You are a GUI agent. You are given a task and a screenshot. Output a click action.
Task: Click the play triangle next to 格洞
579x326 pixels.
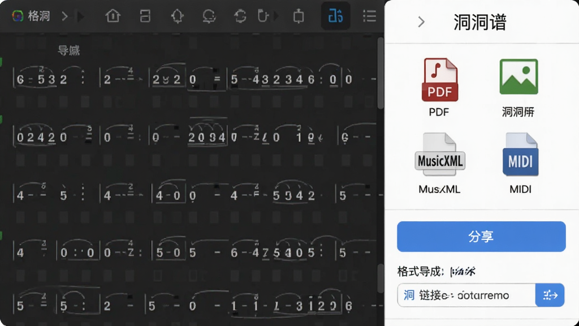80,16
